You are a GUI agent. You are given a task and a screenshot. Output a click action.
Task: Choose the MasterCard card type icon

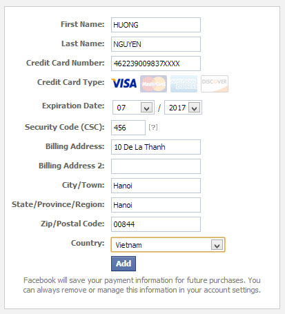click(x=153, y=84)
